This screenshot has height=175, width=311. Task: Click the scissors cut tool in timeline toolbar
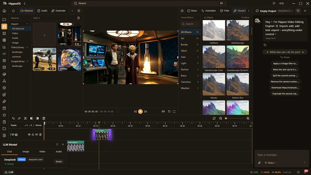pyautogui.click(x=26, y=118)
